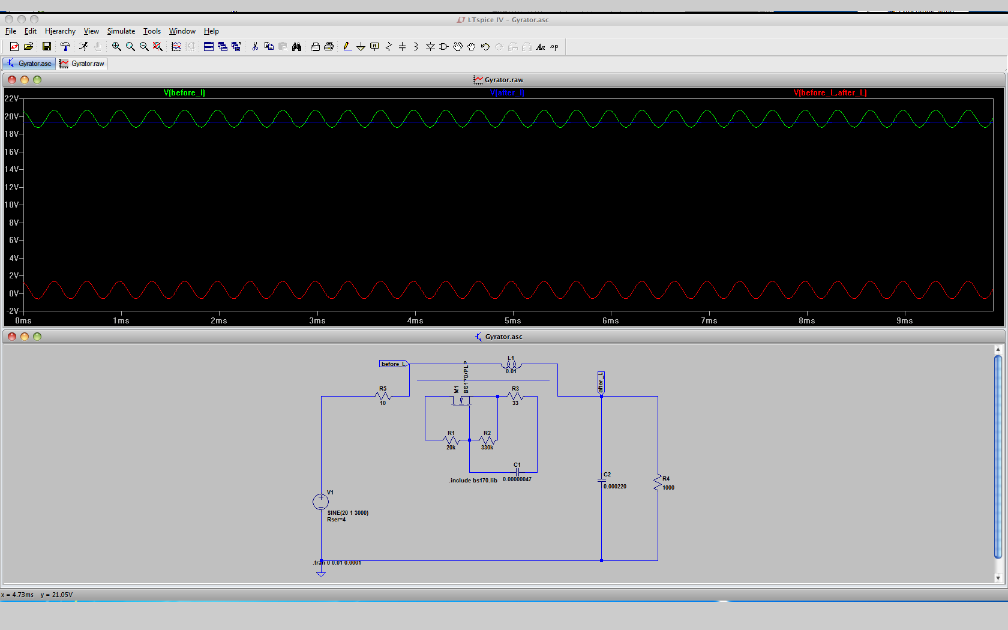This screenshot has height=630, width=1008.
Task: Click the Zoom In magnifier icon
Action: point(116,47)
